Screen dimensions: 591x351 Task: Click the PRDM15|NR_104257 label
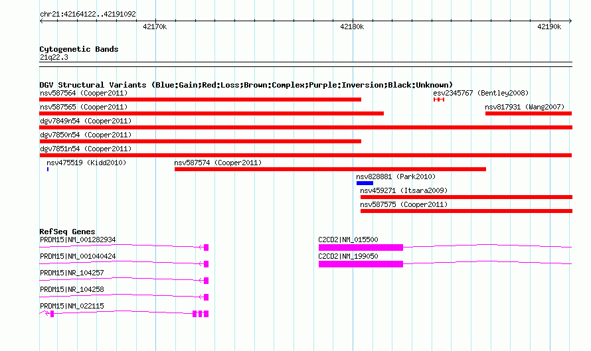tap(72, 273)
